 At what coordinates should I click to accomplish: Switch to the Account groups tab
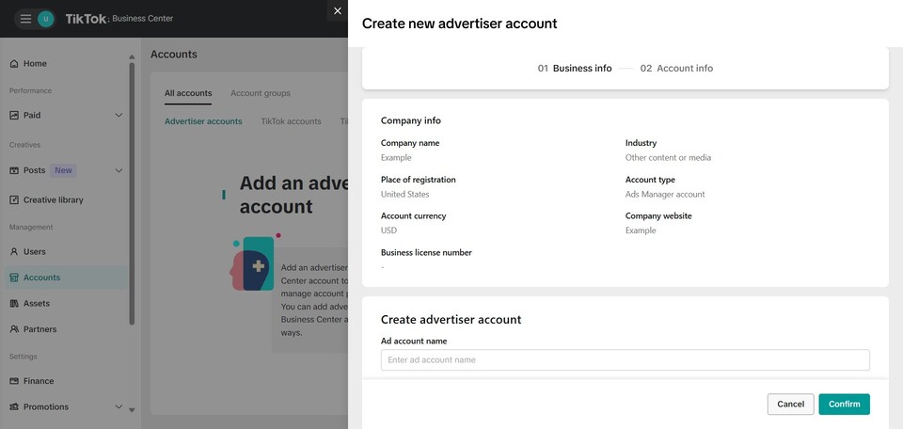click(260, 93)
